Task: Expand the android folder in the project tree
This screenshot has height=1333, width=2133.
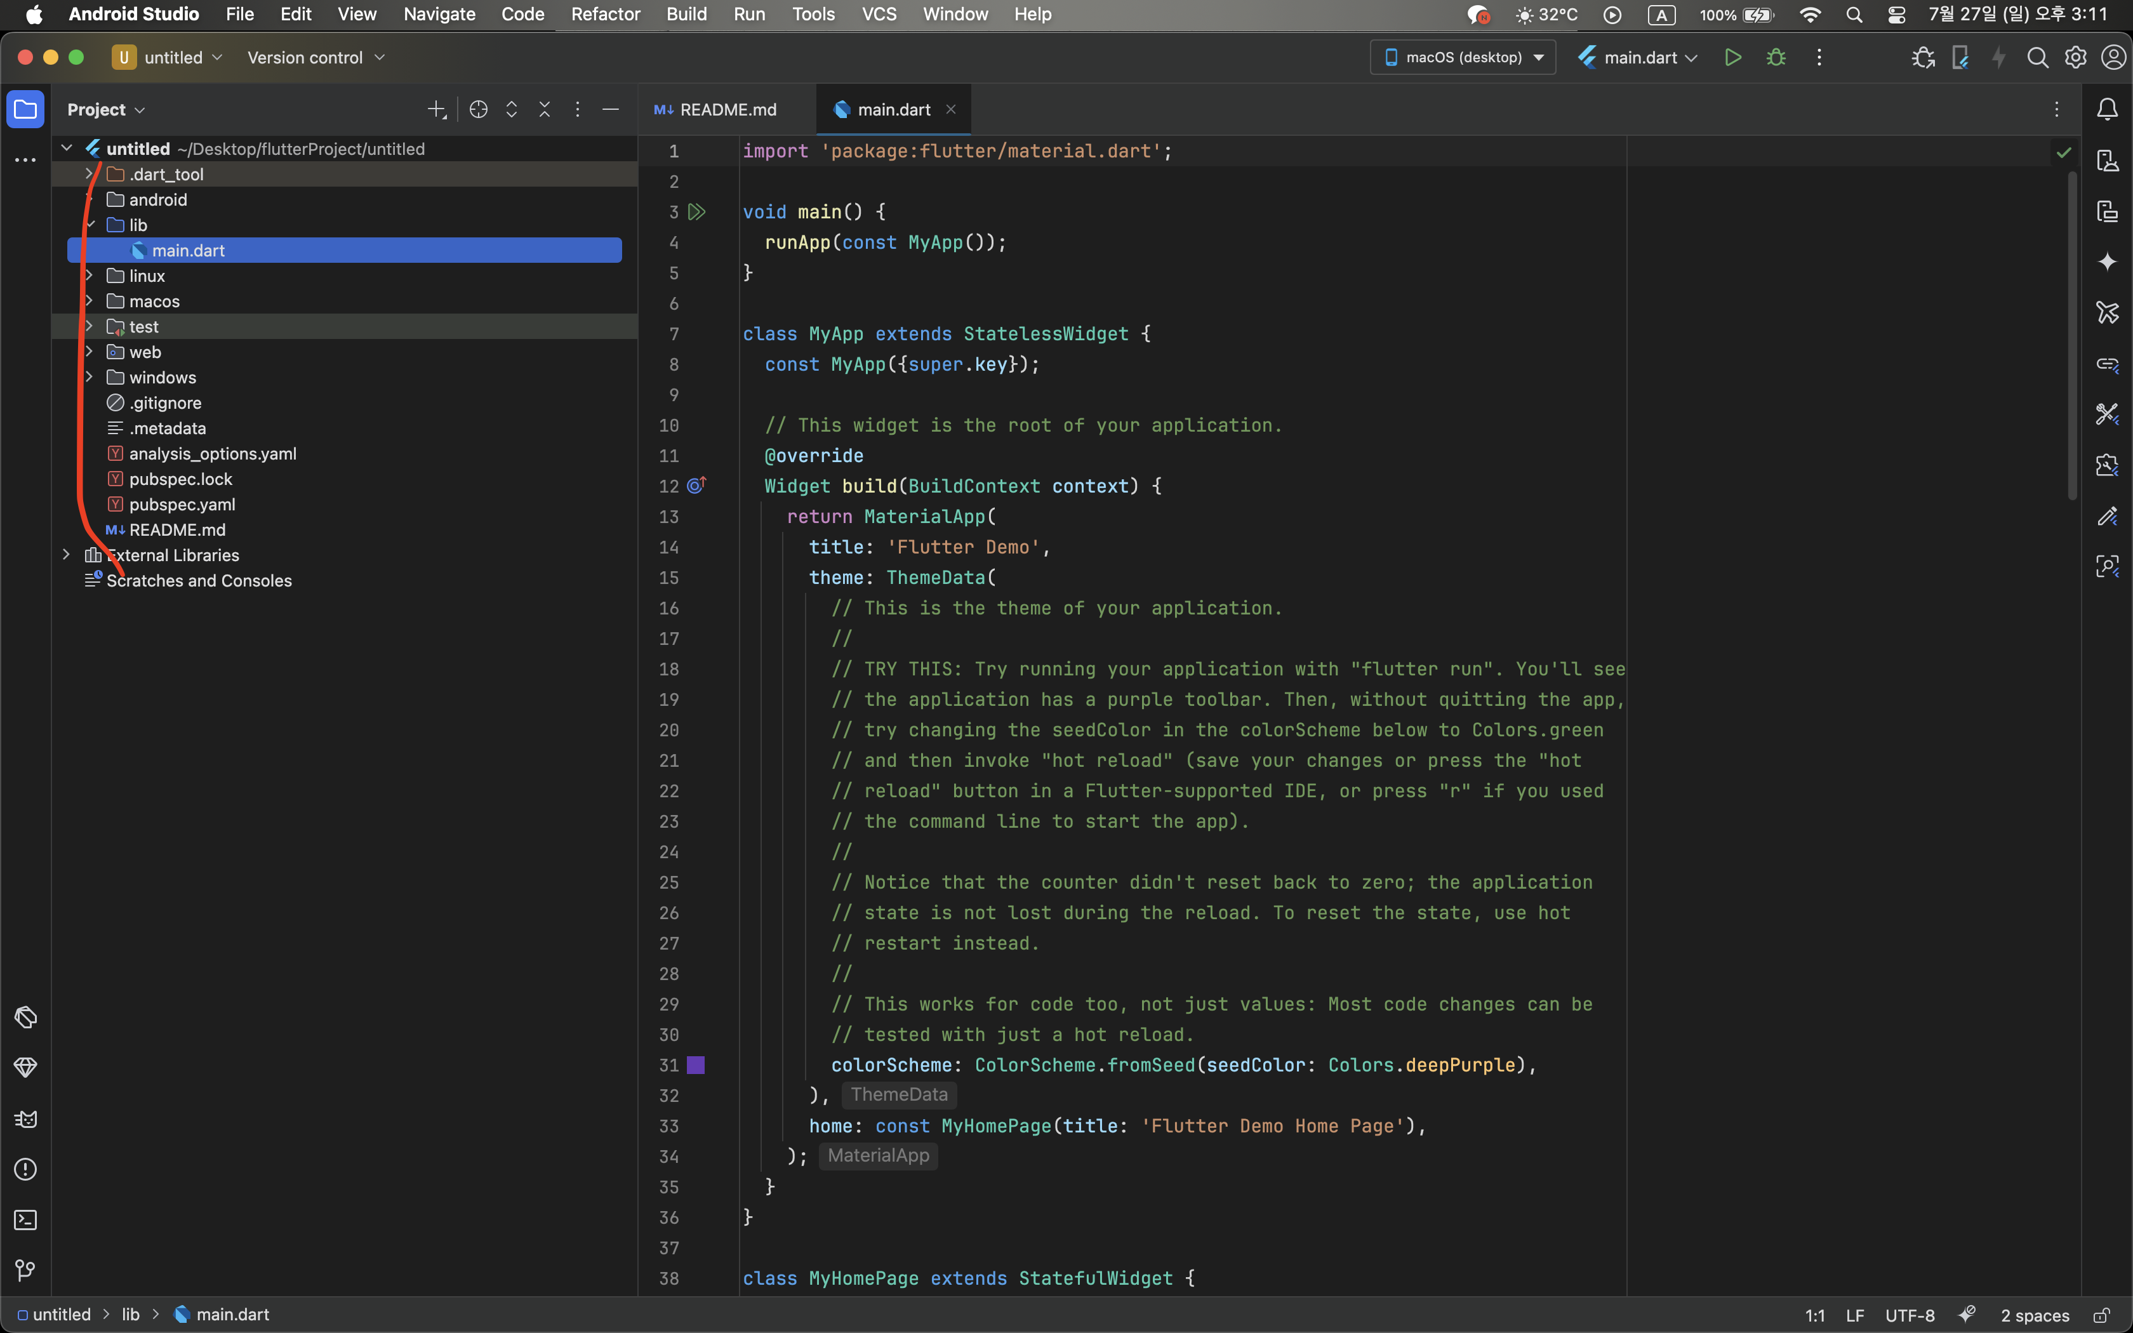Action: pyautogui.click(x=89, y=200)
